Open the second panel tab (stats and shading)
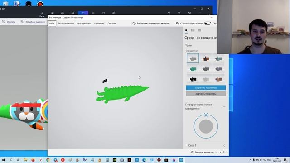 point(193,30)
